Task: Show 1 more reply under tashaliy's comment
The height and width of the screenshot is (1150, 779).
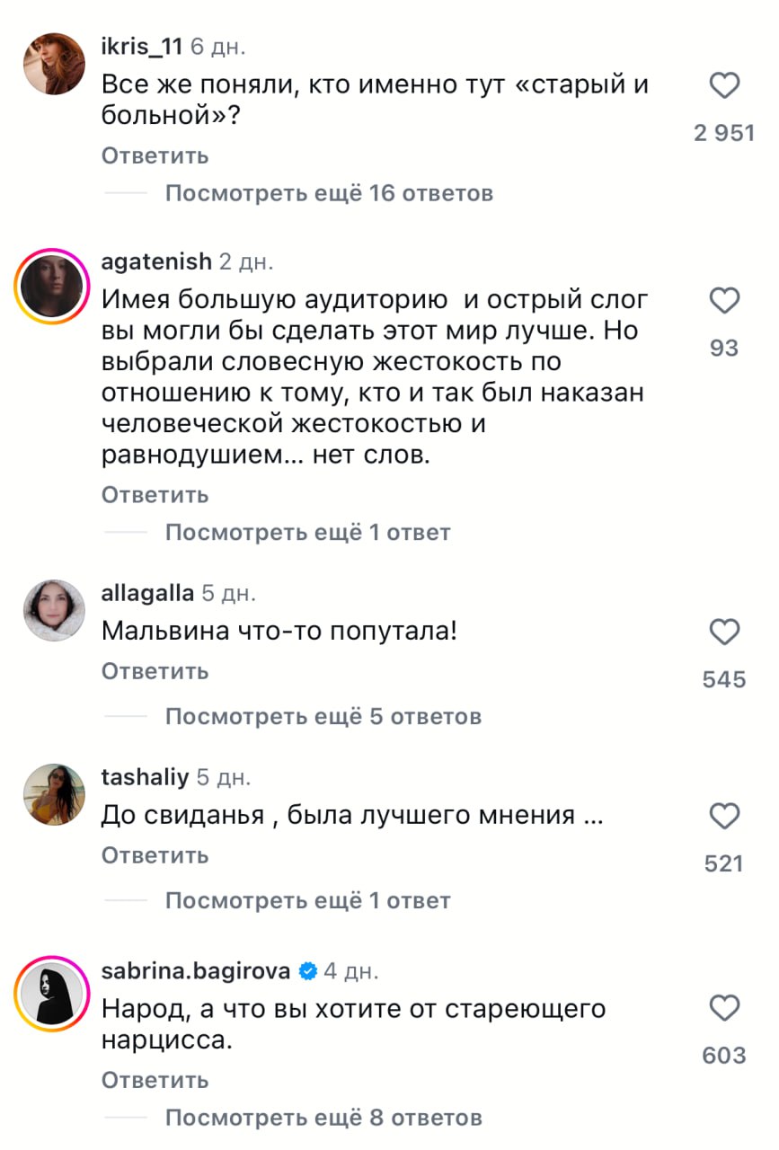Action: tap(307, 901)
